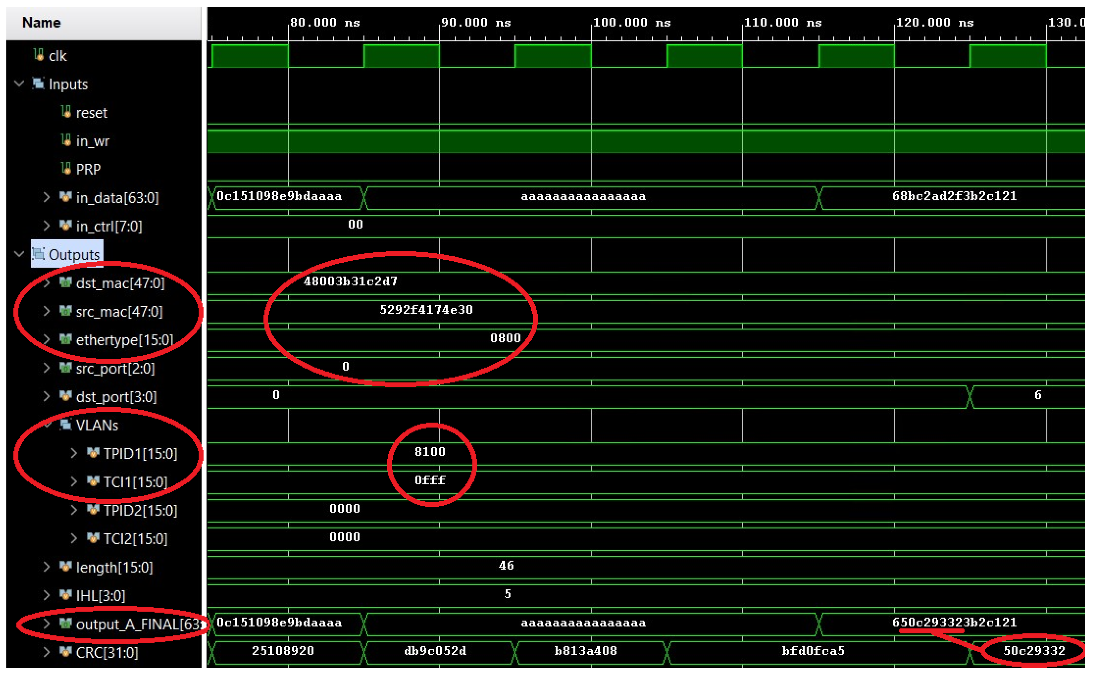Click the dst_mac[47:0] bus icon
Viewport: 1093px width, 675px height.
[65, 283]
